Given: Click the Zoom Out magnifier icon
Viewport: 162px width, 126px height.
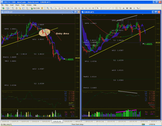Looking at the screenshot, I should click(x=51, y=8).
